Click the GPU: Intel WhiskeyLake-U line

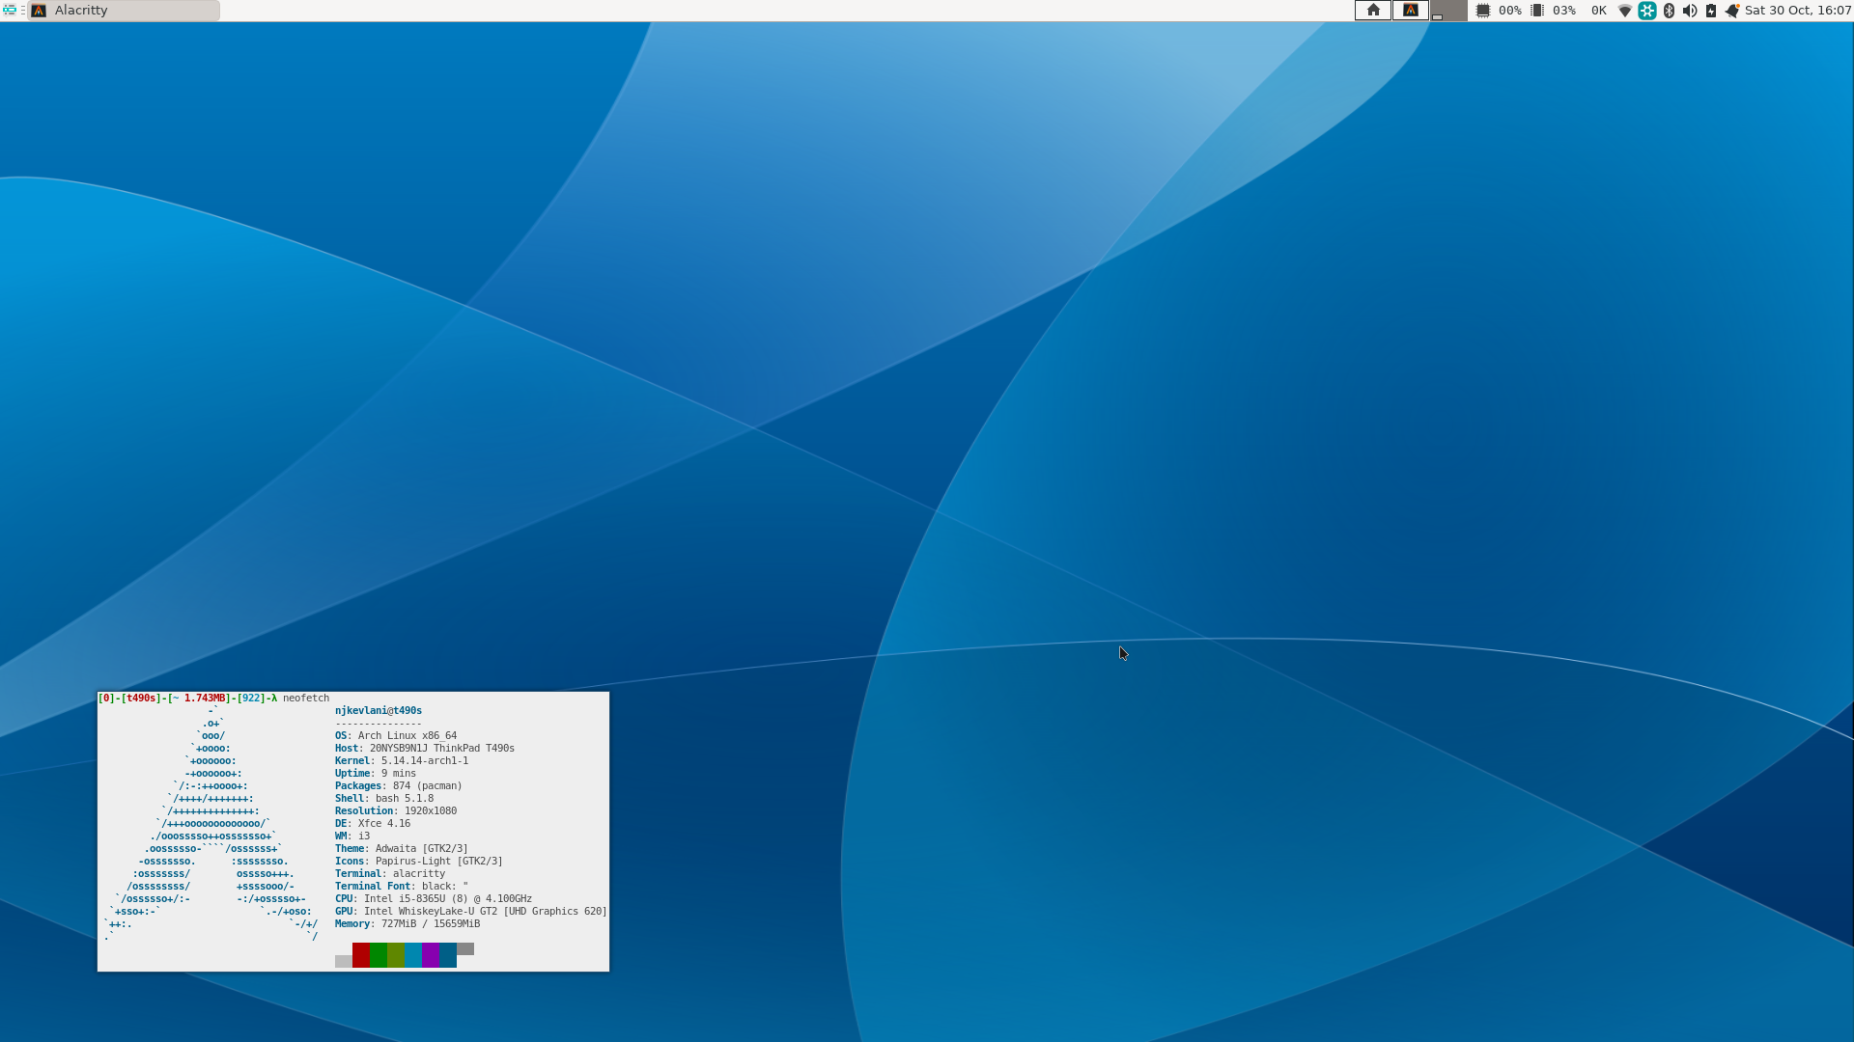(471, 912)
